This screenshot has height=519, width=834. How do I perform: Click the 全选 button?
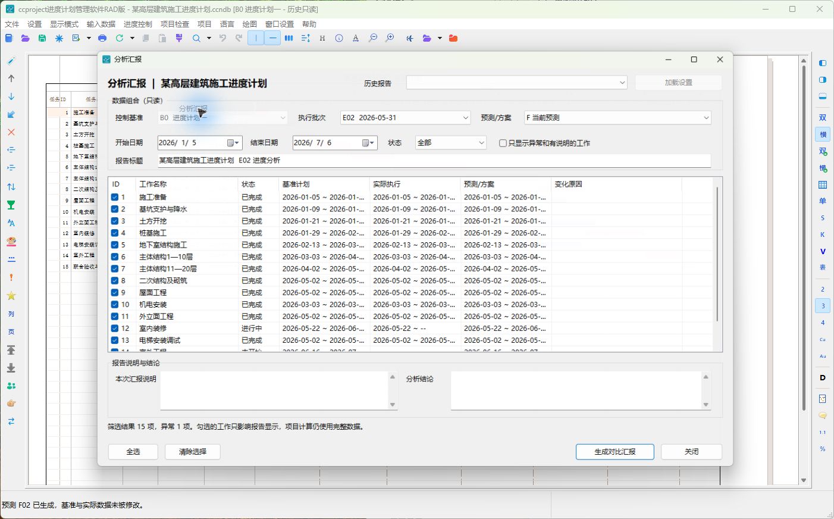point(133,452)
